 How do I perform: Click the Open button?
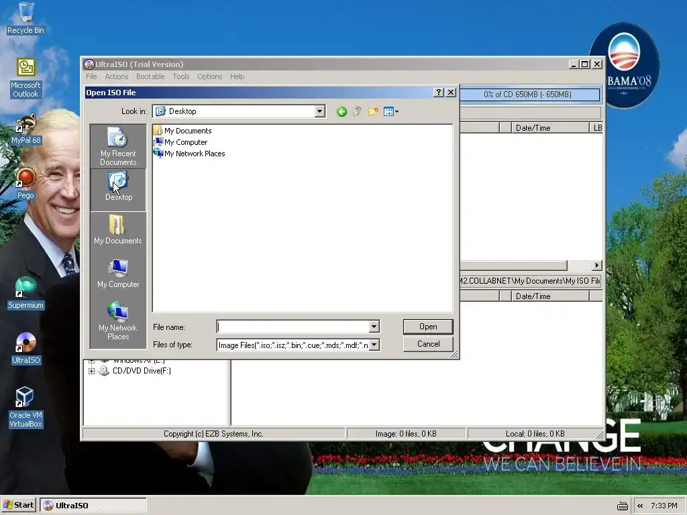(428, 327)
